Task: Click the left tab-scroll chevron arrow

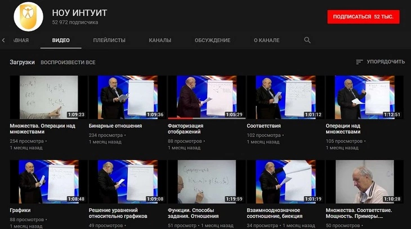Action: pos(3,40)
